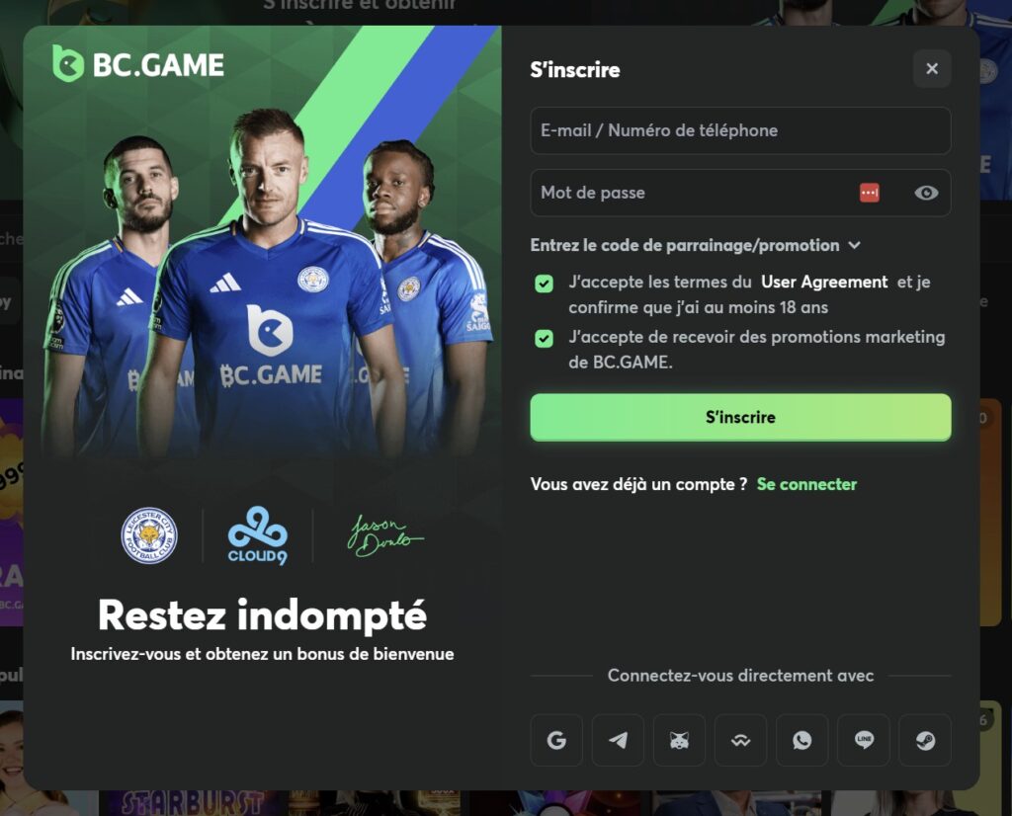
Task: Select the WalletConnect login icon
Action: 740,740
